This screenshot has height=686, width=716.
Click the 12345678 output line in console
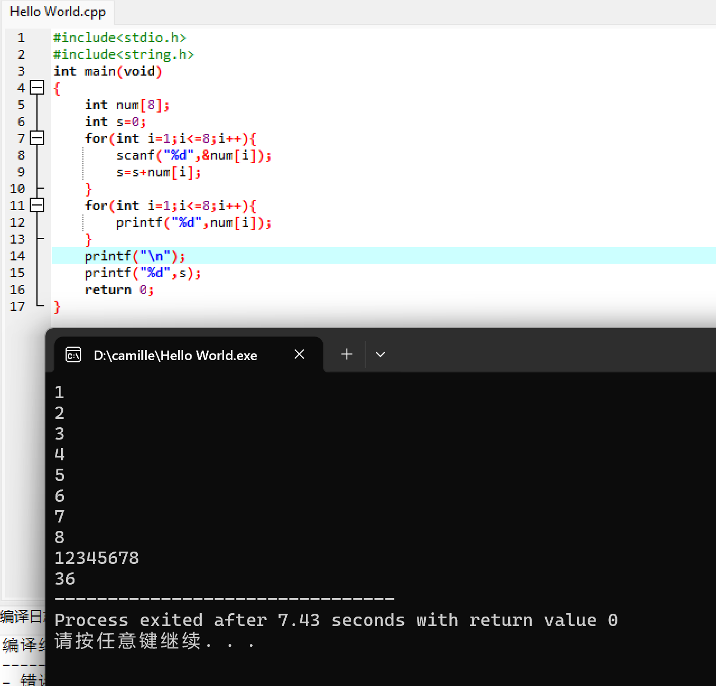(96, 558)
